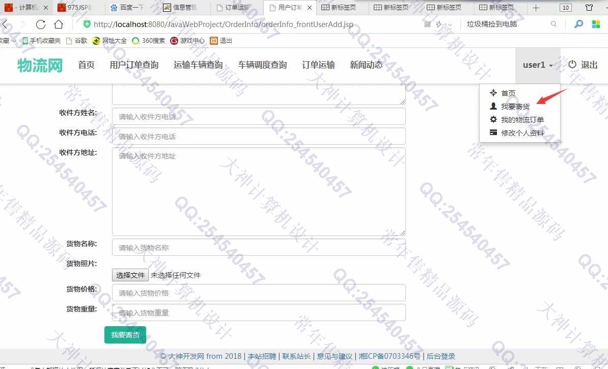Click the 收件方电话 input field
The height and width of the screenshot is (369, 608).
259,136
